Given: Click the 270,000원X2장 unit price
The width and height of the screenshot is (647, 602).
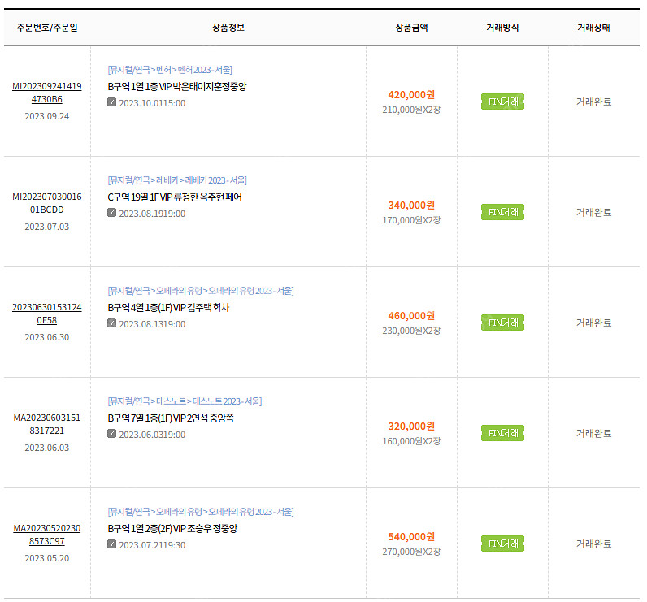Looking at the screenshot, I should [411, 552].
